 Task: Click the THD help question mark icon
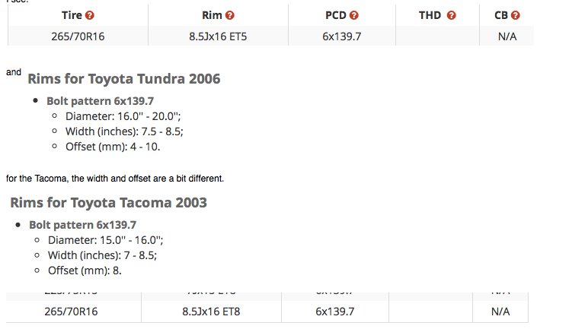coord(451,15)
